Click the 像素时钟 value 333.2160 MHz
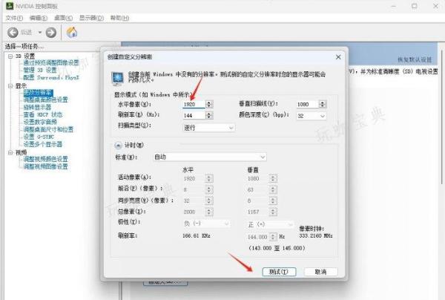The height and width of the screenshot is (300, 445). click(316, 236)
